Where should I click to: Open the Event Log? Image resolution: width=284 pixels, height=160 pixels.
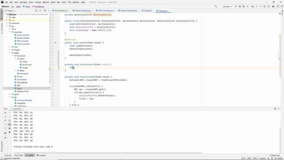(274, 155)
